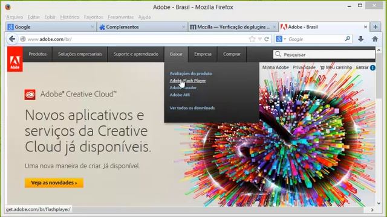
Task: Open the Comprar navigation menu
Action: coord(232,54)
